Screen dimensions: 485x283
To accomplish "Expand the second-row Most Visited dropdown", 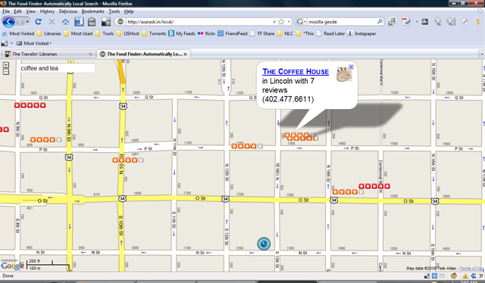I will pyautogui.click(x=34, y=43).
